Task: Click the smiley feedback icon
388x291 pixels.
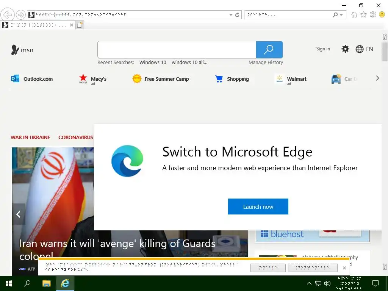Action: tap(382, 15)
